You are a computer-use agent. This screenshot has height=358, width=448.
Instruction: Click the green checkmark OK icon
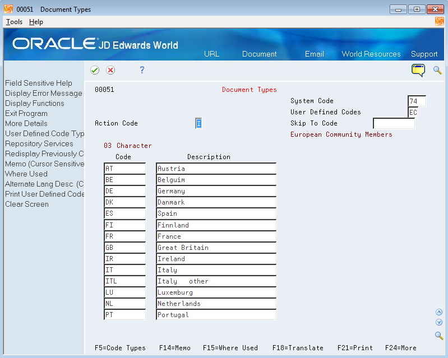tap(95, 70)
